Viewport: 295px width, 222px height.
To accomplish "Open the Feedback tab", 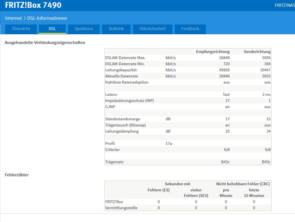I will [x=190, y=29].
